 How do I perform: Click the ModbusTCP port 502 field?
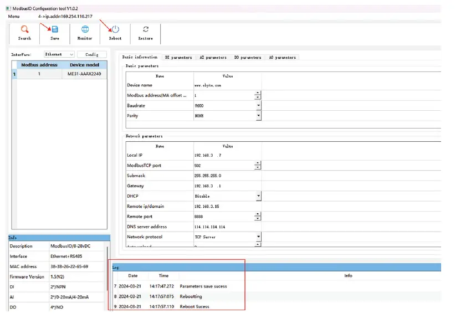tap(224, 166)
